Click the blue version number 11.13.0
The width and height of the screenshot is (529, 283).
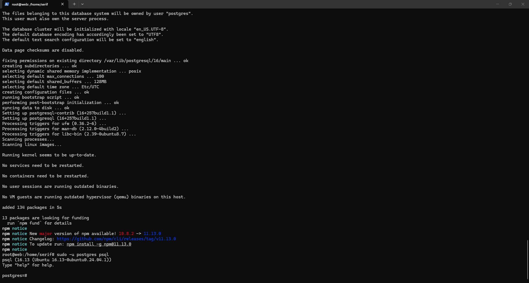coord(152,234)
